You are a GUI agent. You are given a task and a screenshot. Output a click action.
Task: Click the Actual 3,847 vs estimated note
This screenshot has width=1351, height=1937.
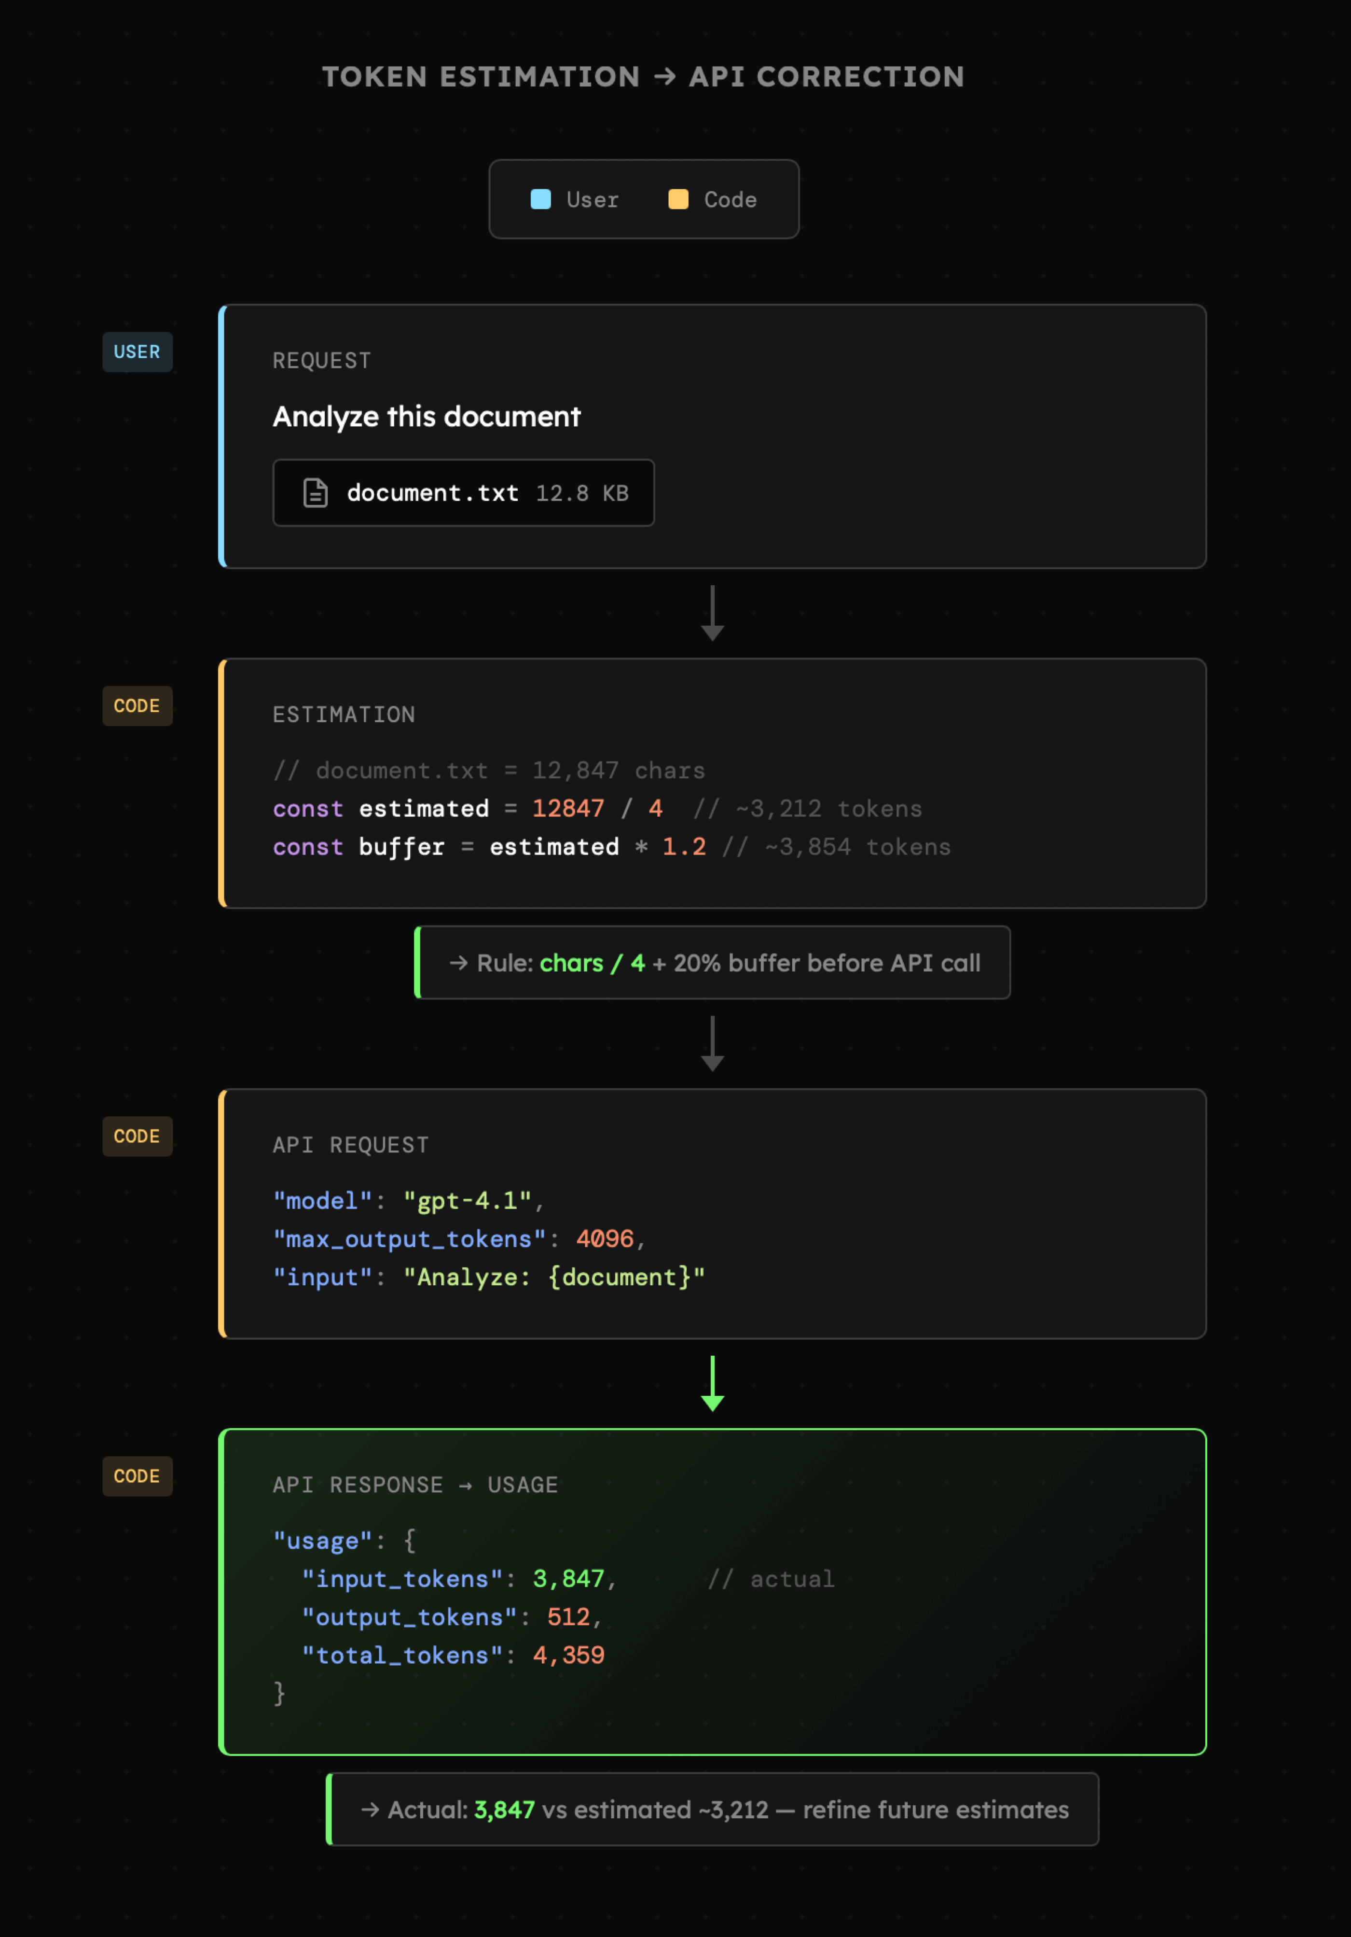713,1810
